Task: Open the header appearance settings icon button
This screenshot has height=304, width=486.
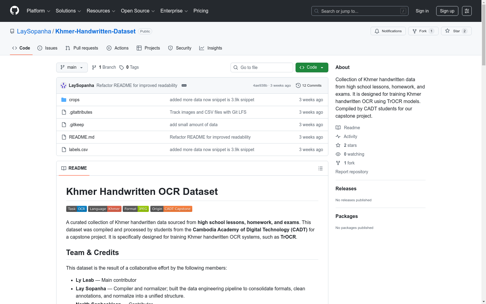Action: [x=467, y=11]
